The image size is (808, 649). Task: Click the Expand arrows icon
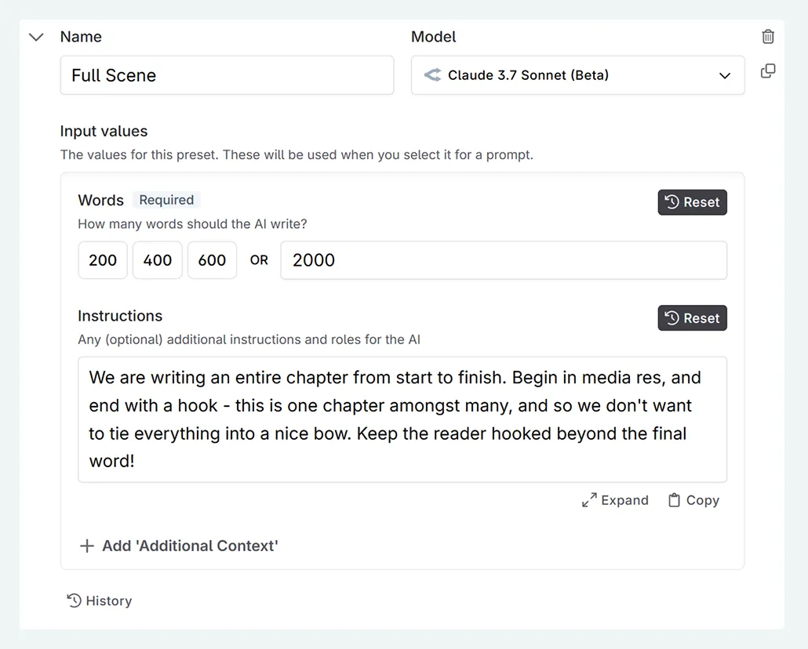pos(589,500)
